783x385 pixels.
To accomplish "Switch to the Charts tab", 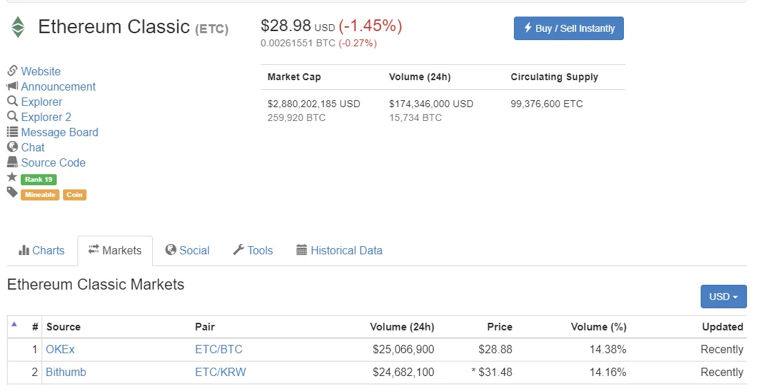I will pyautogui.click(x=42, y=250).
